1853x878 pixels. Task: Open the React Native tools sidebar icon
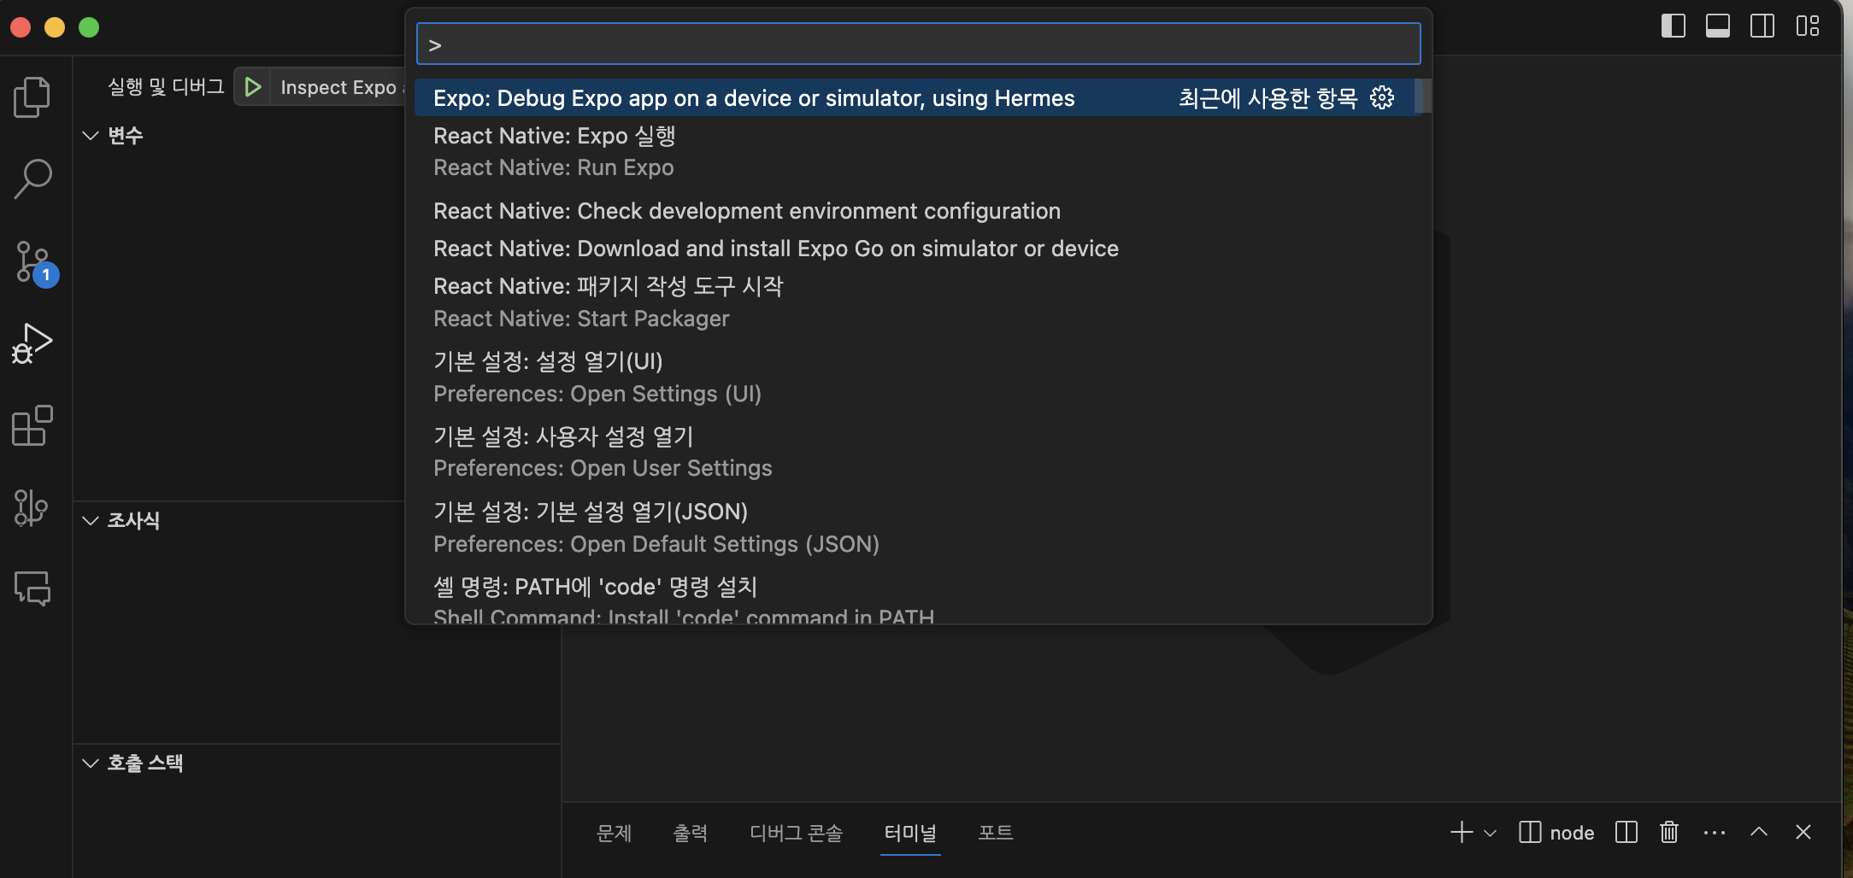coord(32,507)
